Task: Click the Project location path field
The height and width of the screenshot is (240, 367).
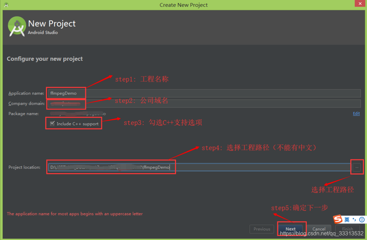Action: tap(199, 167)
